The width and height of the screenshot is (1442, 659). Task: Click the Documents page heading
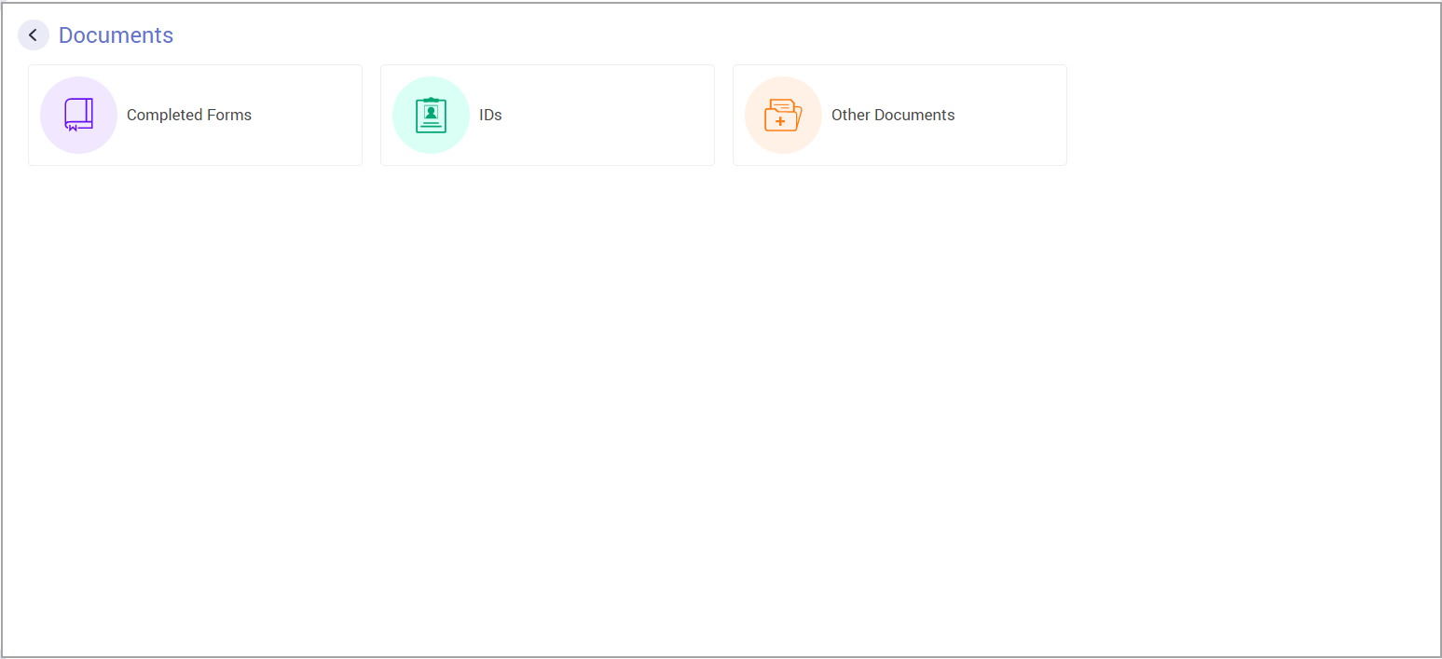(x=116, y=35)
